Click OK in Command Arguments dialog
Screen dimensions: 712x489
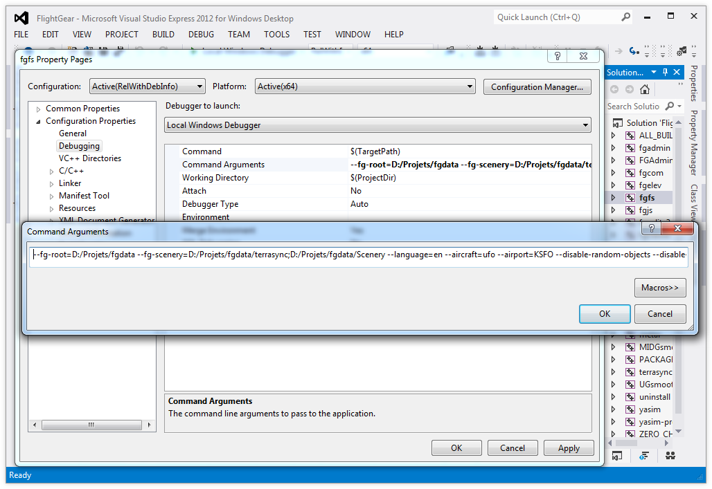(605, 314)
